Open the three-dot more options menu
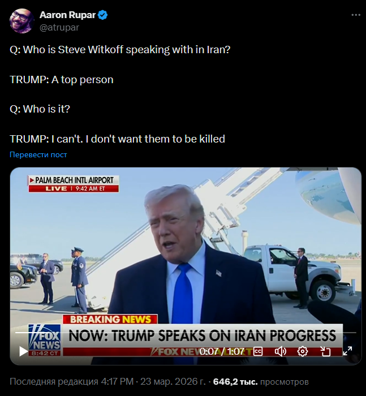 click(x=356, y=15)
